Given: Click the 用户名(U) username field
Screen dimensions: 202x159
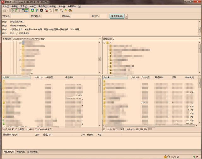Looking at the screenshot, I should (51, 16).
